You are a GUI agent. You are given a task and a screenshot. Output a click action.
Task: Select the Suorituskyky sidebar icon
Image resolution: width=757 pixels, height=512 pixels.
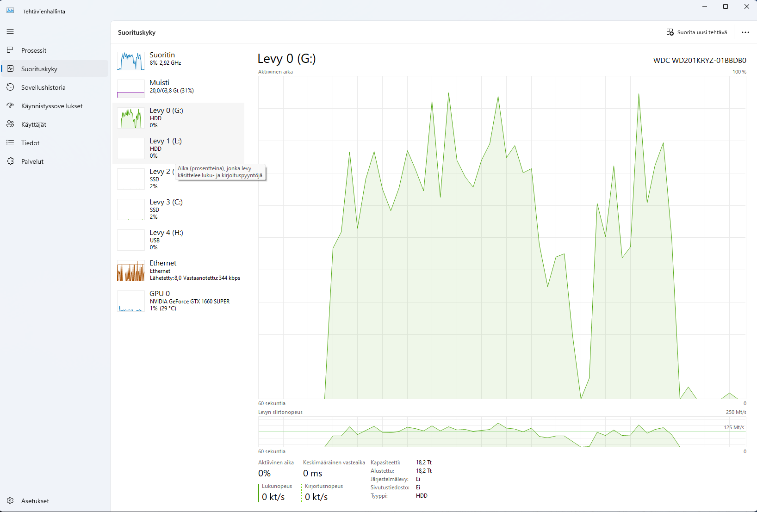[10, 68]
